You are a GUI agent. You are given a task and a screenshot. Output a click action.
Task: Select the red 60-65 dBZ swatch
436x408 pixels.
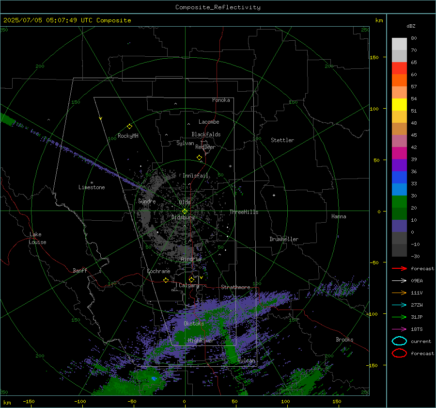click(x=399, y=68)
